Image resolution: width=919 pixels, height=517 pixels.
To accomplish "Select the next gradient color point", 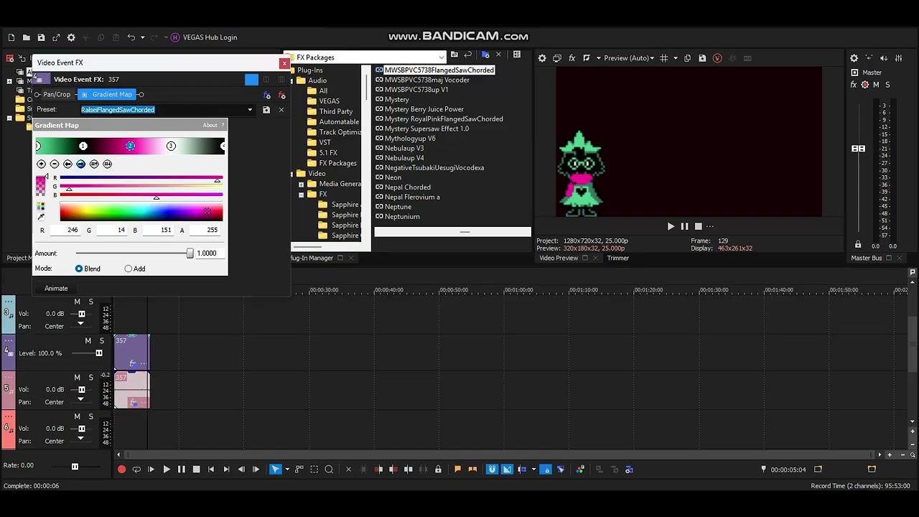I will (x=80, y=164).
